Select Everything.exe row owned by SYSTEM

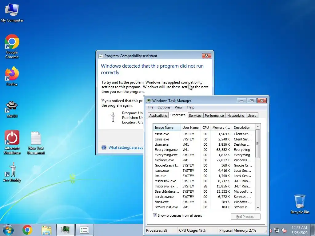click(x=204, y=155)
